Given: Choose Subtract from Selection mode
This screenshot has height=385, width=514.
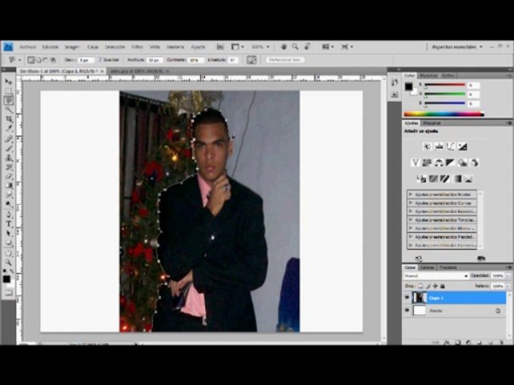Looking at the screenshot, I should [x=45, y=60].
